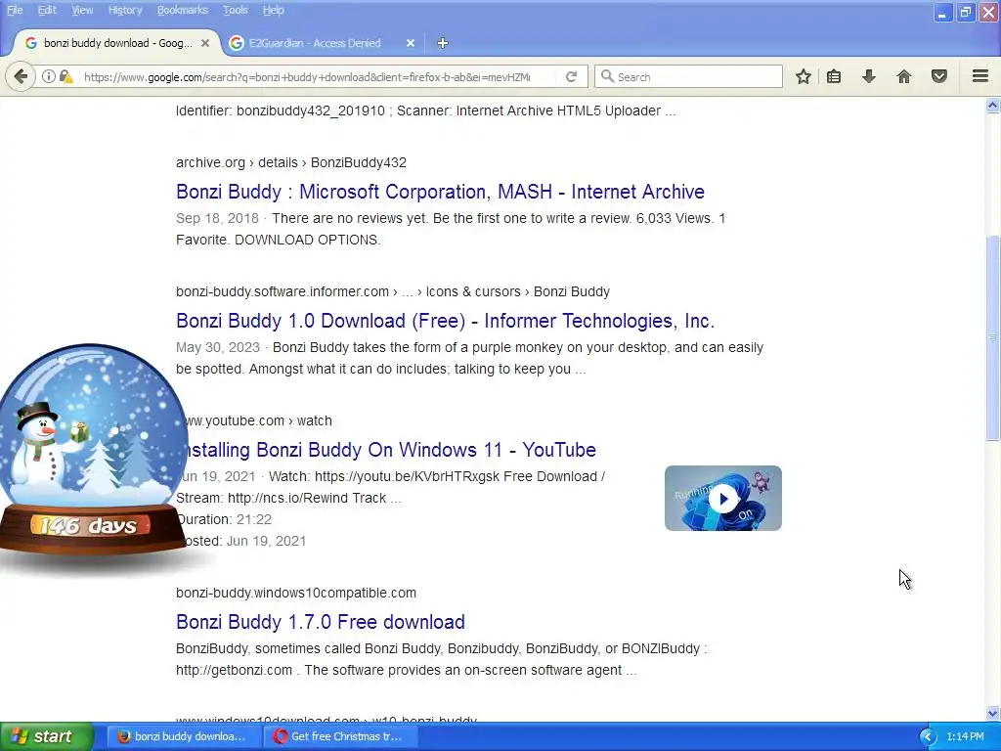The width and height of the screenshot is (1001, 751).
Task: Open Bonzi Buddy 1.7.0 Free download link
Action: point(321,622)
